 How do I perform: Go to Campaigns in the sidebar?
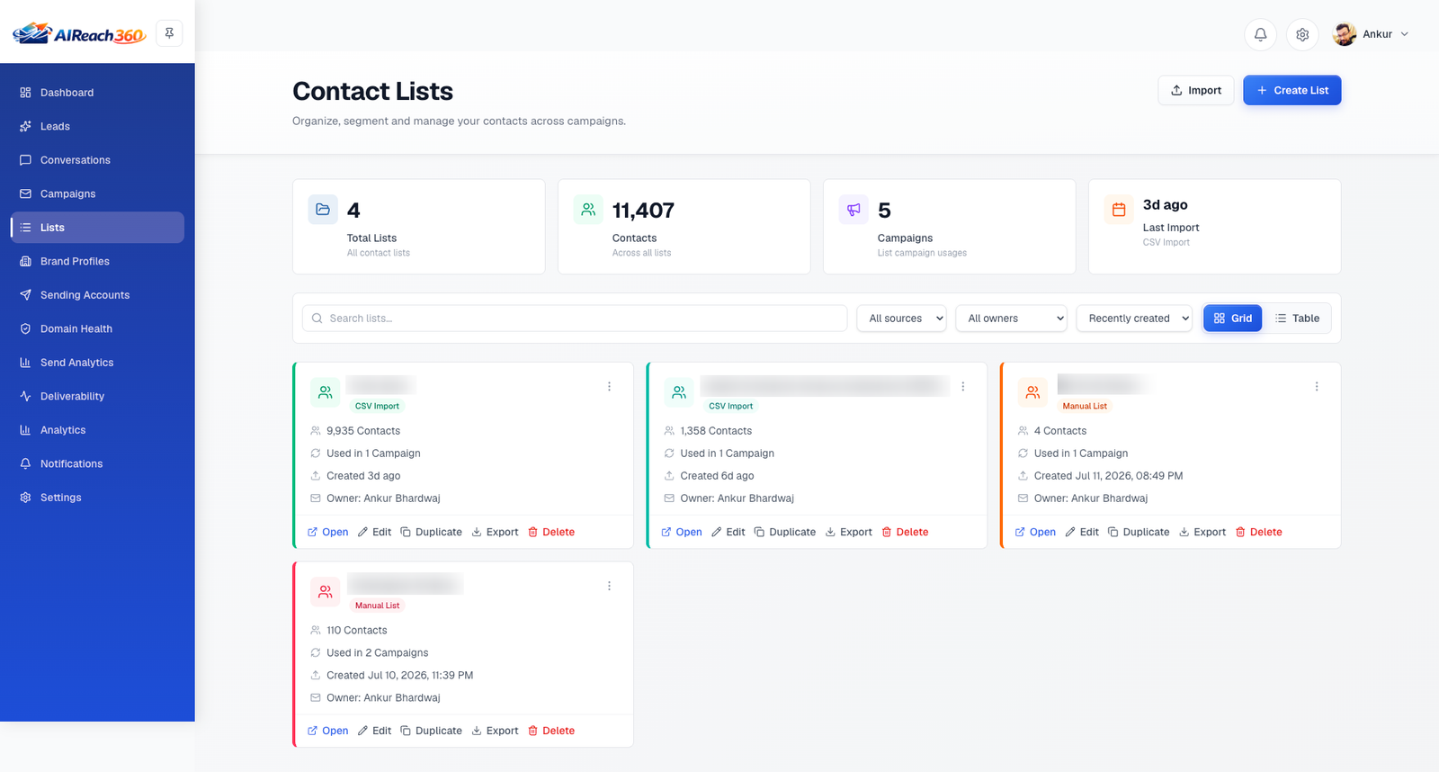[97, 193]
